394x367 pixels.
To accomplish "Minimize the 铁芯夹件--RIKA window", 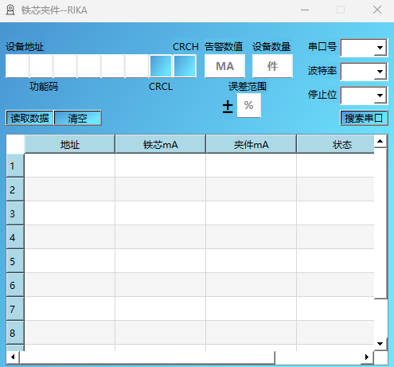I will (305, 10).
